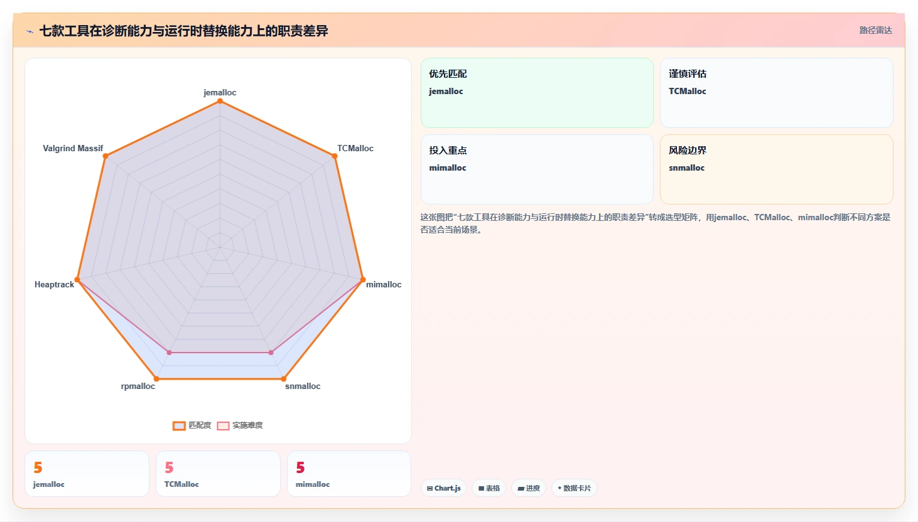Click the pink data point toward rpmalloc
The image size is (918, 522).
(x=169, y=353)
